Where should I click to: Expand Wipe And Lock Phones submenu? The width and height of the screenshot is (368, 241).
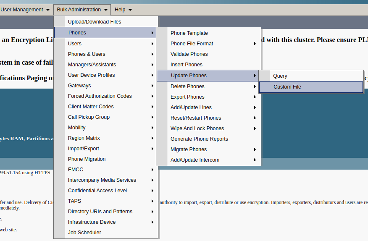coord(197,128)
